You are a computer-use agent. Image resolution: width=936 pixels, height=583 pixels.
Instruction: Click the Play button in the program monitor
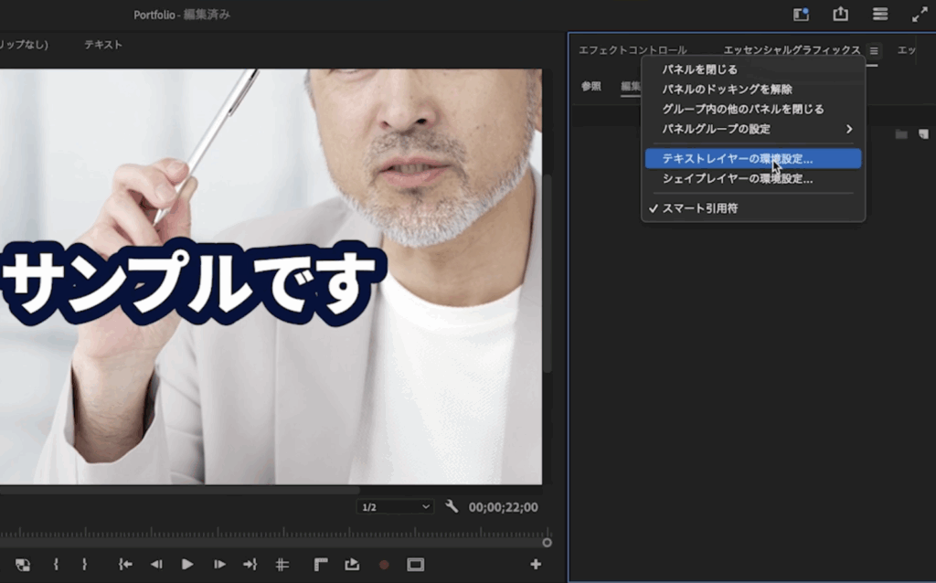[x=187, y=565]
